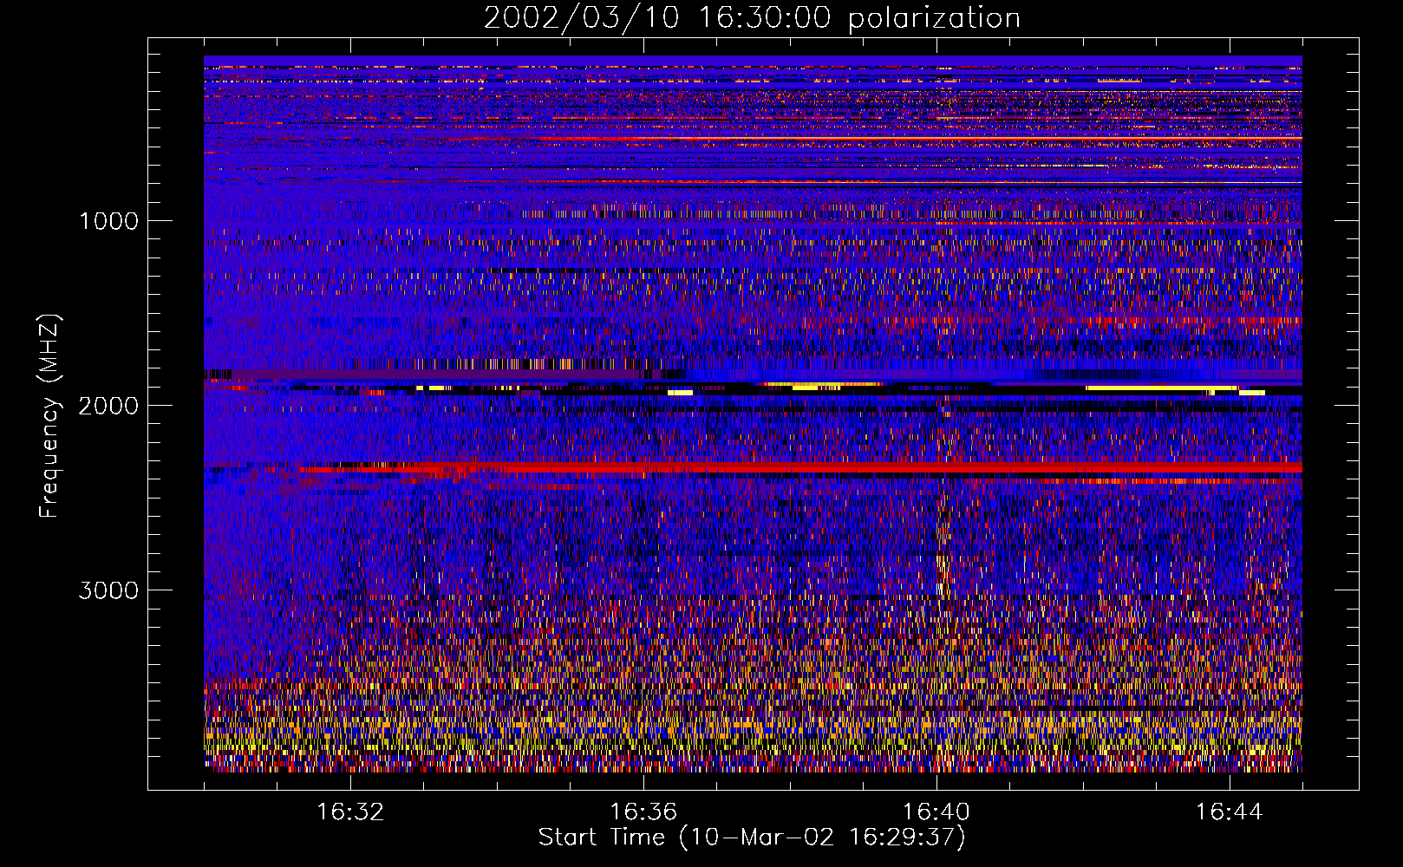Select the 3000 frequency tick label
Screen dimensions: 1403x867
[x=108, y=590]
